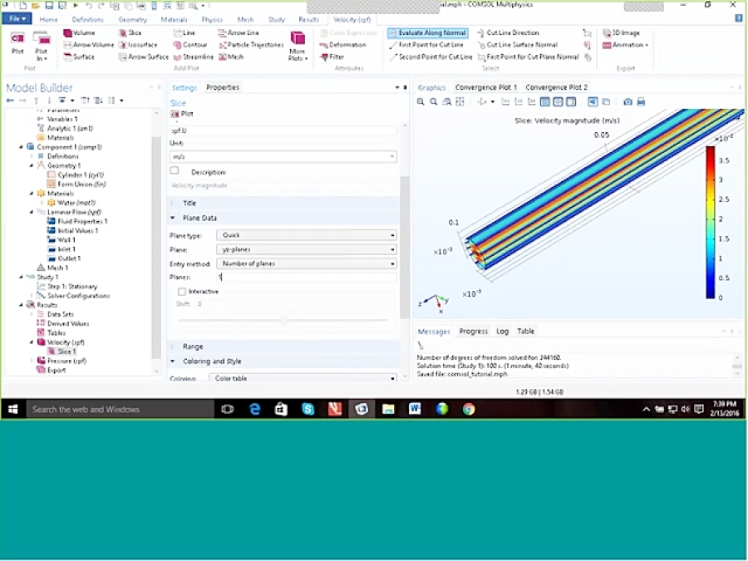Click the camera snapshot icon in Graphics toolbar

tap(628, 101)
